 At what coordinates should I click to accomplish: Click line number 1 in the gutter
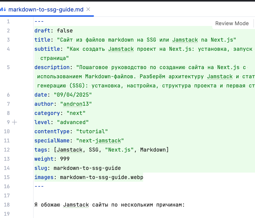(8, 21)
